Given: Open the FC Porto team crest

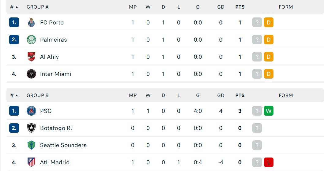Looking at the screenshot, I should 32,23.
